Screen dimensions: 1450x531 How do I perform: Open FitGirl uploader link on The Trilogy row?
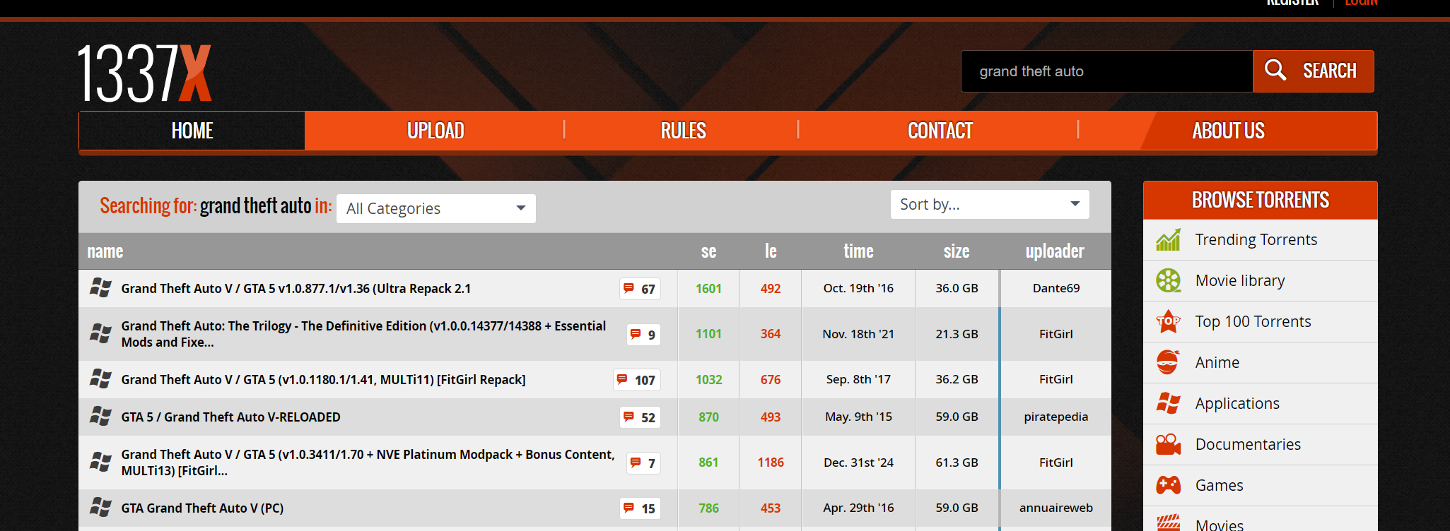[x=1056, y=334]
